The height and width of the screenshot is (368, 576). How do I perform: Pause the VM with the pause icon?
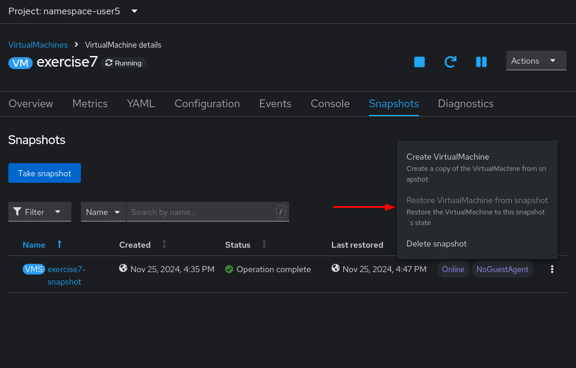point(481,62)
